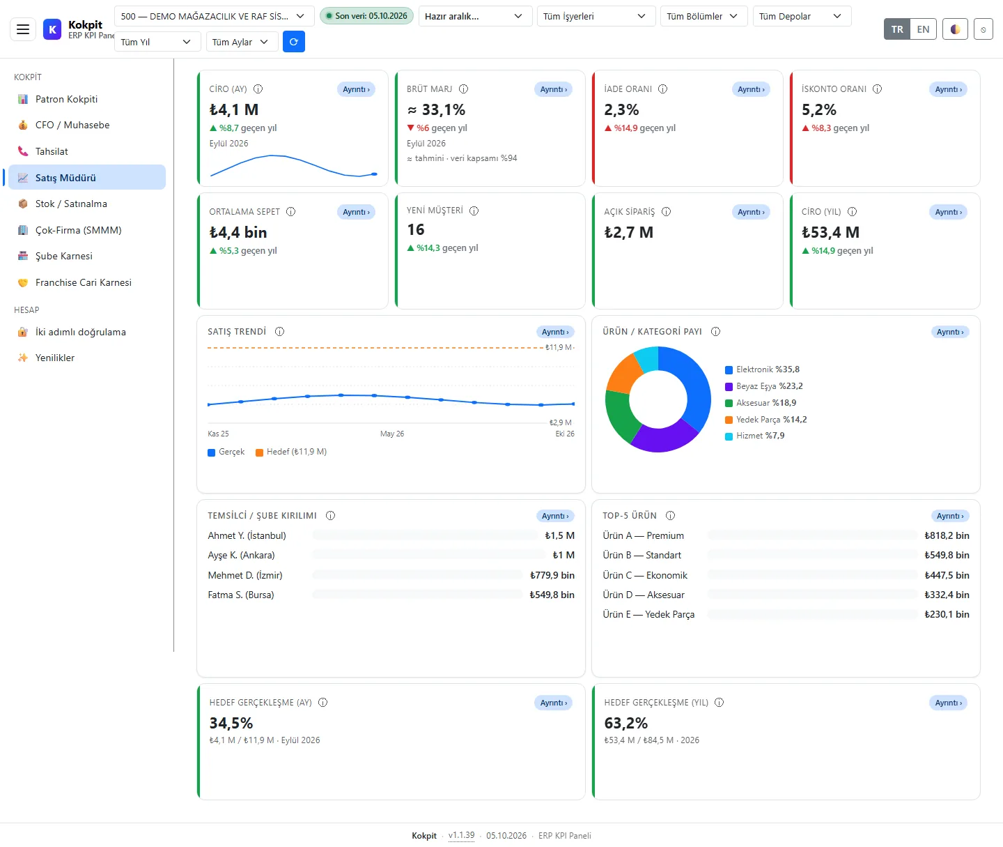This screenshot has width=1003, height=847.
Task: Expand the Tüm Bölümler dropdown
Action: (704, 16)
